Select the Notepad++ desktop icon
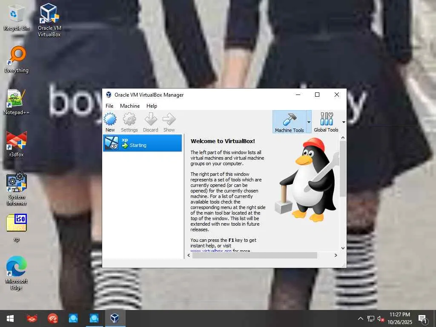 (17, 102)
